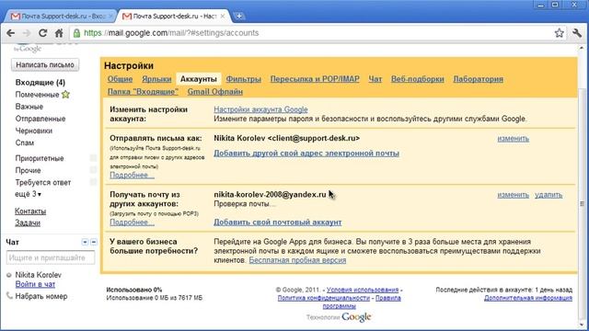Click the Google logo in page footer

click(x=356, y=317)
